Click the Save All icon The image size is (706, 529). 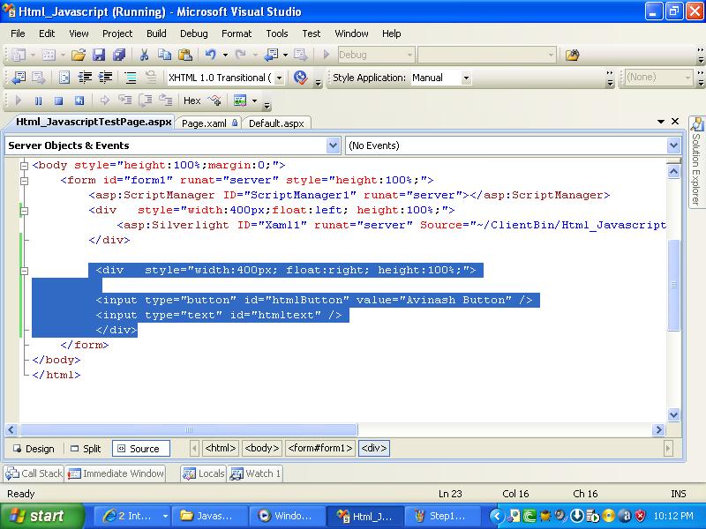(x=119, y=55)
